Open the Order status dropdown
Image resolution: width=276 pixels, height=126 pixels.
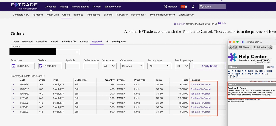pyautogui.click(x=132, y=66)
